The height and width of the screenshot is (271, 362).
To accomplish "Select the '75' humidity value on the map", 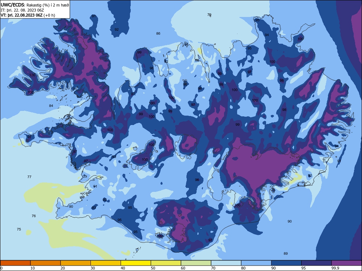I will point(19,229).
